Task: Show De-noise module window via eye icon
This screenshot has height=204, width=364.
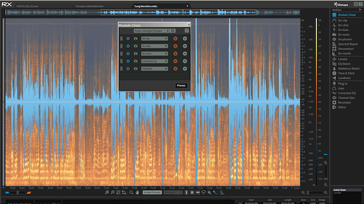Action: pos(136,54)
